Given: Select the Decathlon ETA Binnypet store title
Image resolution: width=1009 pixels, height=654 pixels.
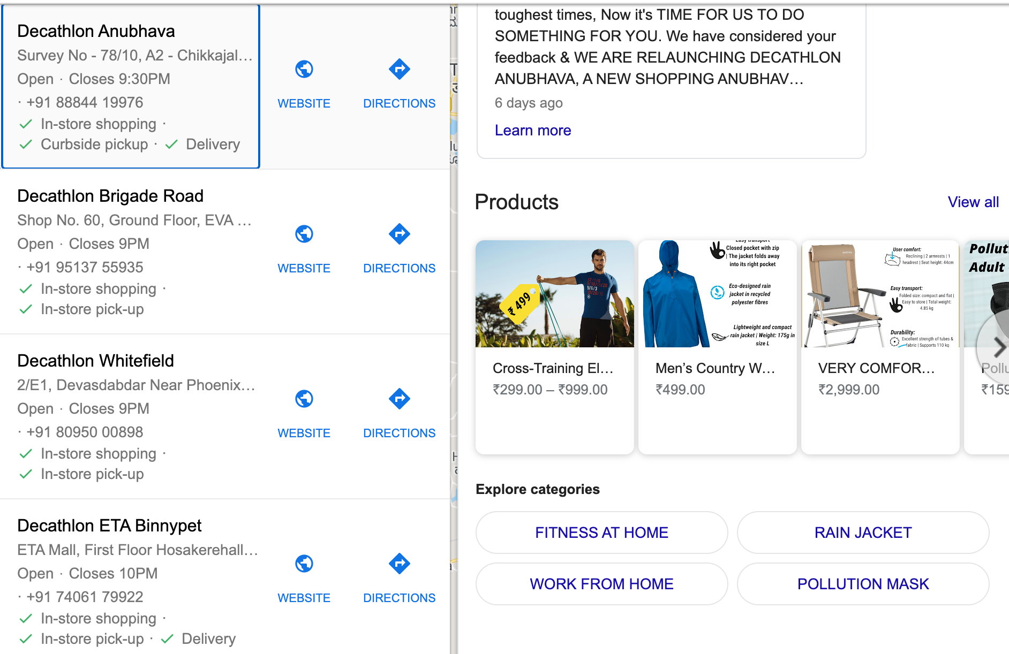Looking at the screenshot, I should point(109,526).
